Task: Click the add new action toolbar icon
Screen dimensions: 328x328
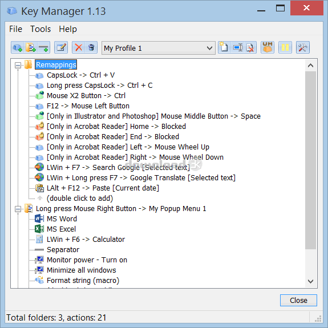Action: coord(18,48)
